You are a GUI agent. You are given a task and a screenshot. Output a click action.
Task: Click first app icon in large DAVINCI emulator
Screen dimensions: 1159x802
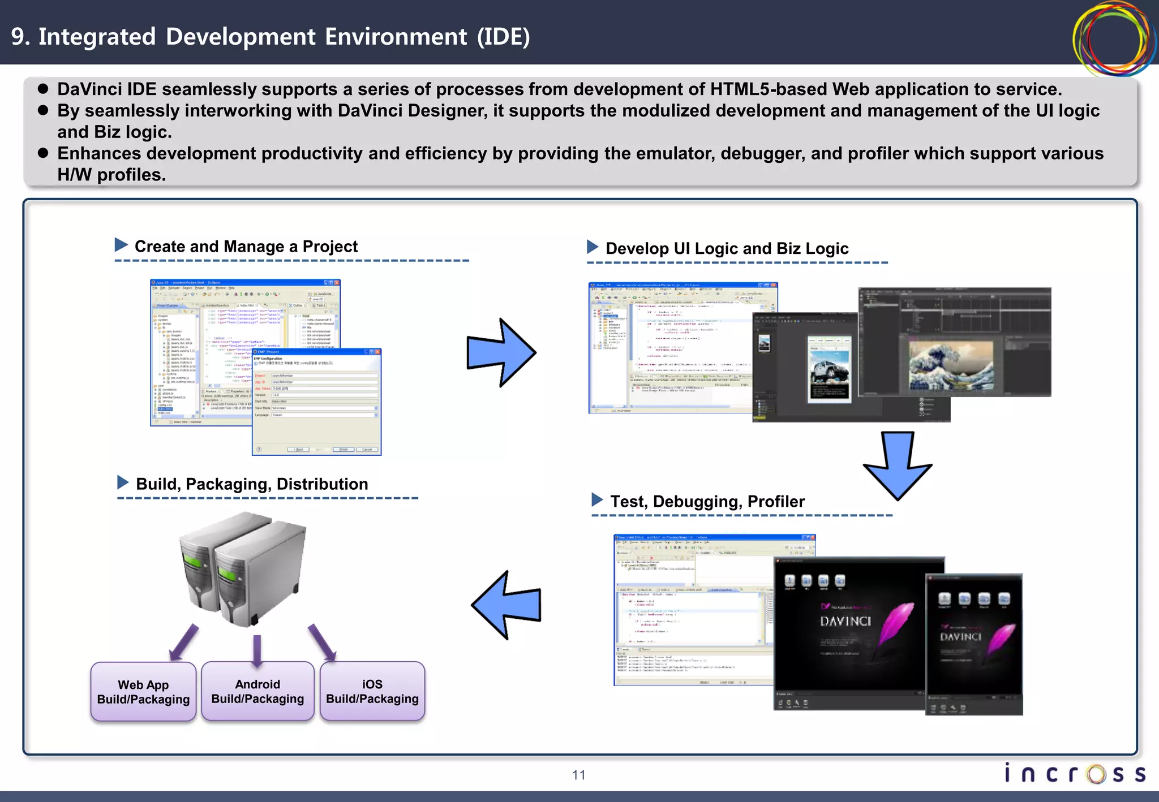click(790, 581)
